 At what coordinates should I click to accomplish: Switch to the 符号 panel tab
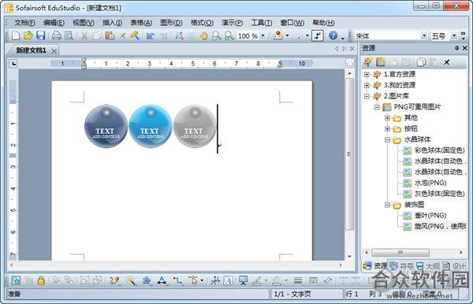point(402,266)
